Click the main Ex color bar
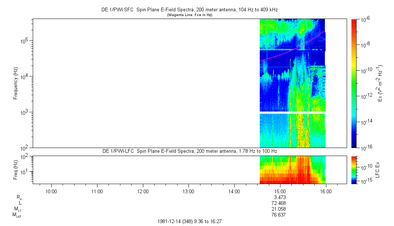This screenshot has height=226, width=394. 354,83
